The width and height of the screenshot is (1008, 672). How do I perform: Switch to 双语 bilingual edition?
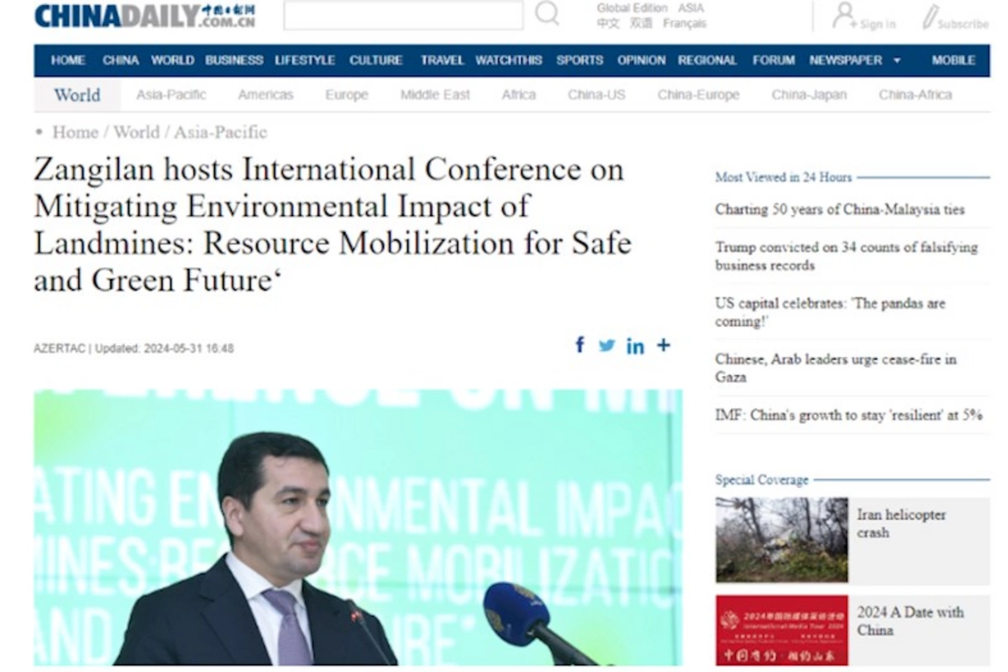pyautogui.click(x=641, y=24)
